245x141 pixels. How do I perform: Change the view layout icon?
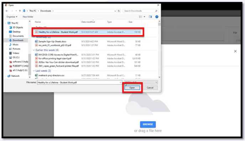point(141,17)
